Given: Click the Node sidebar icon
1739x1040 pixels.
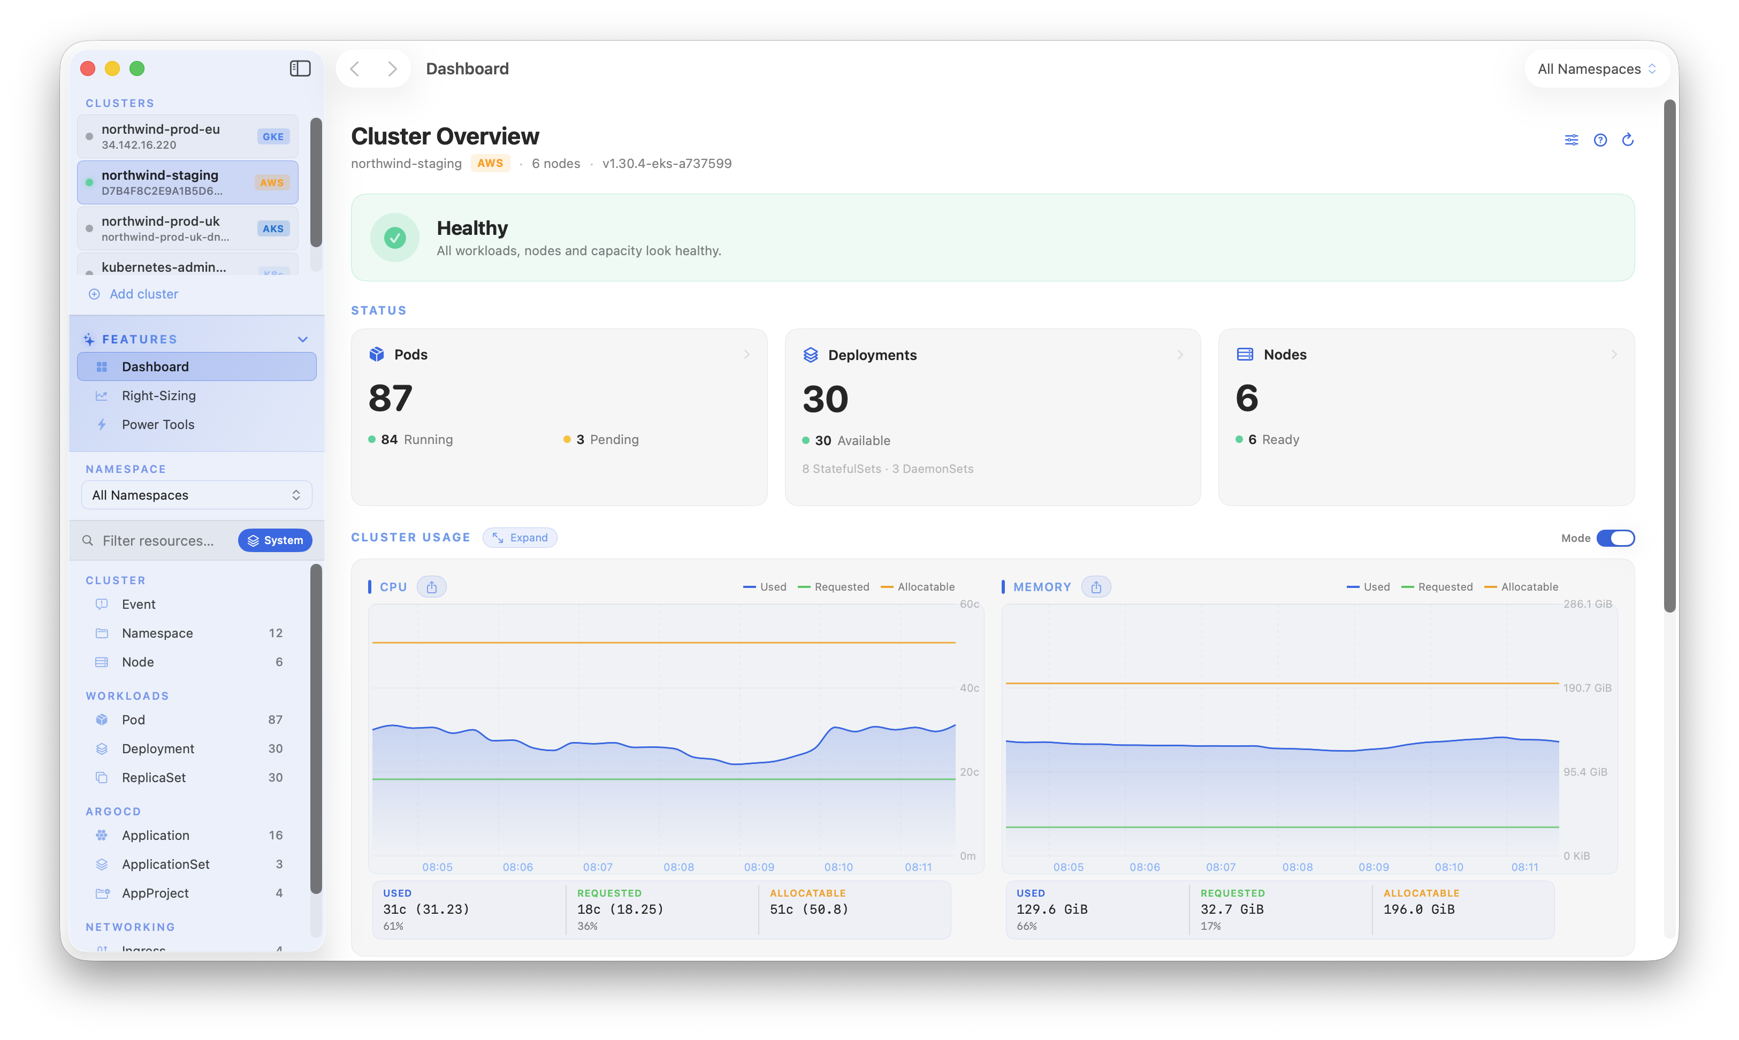Looking at the screenshot, I should coord(102,662).
